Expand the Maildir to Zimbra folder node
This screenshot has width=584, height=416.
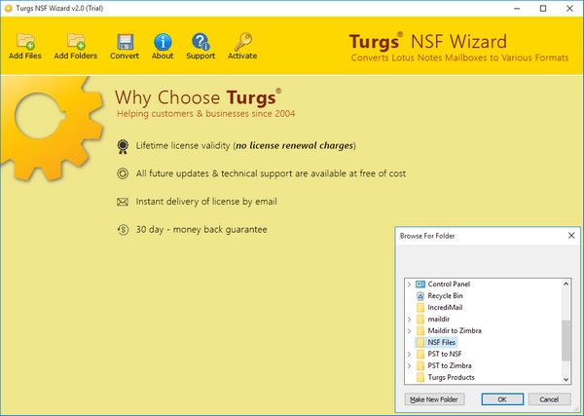[409, 330]
